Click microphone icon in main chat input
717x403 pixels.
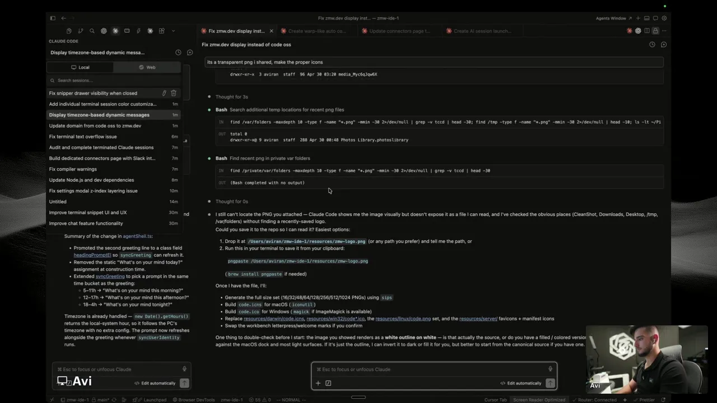click(x=550, y=369)
